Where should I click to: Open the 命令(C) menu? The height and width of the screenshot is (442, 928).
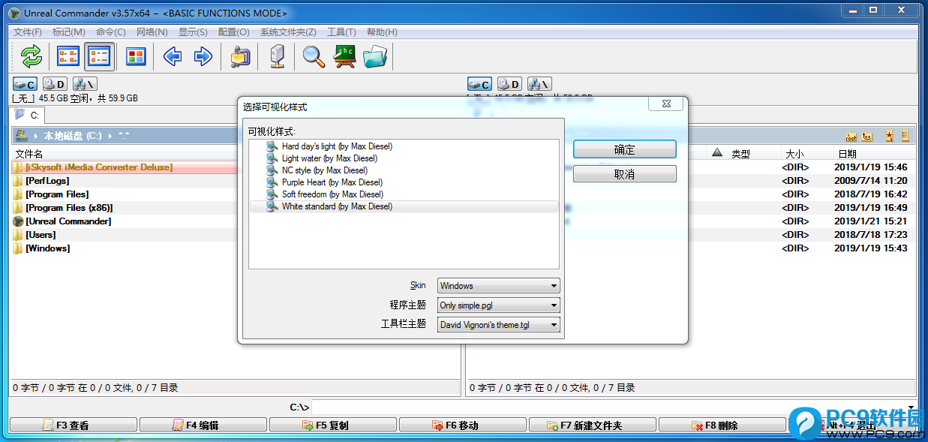tap(111, 32)
